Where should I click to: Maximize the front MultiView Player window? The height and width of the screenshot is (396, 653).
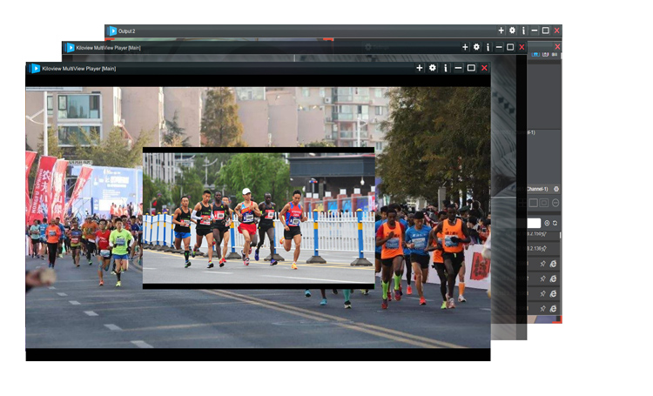(x=471, y=68)
